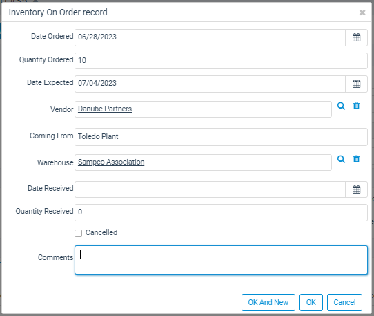Focus the Quantity Received field
The image size is (374, 316).
click(x=221, y=212)
